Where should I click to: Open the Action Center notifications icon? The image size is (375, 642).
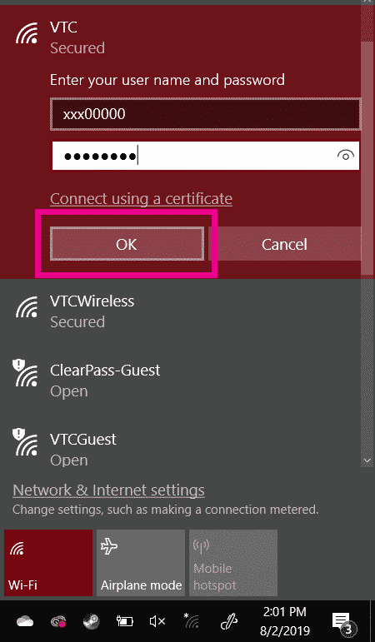point(343,622)
